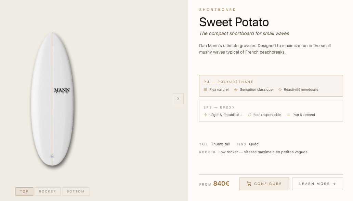Open the Learn More link
This screenshot has height=201, width=353.
[317, 184]
